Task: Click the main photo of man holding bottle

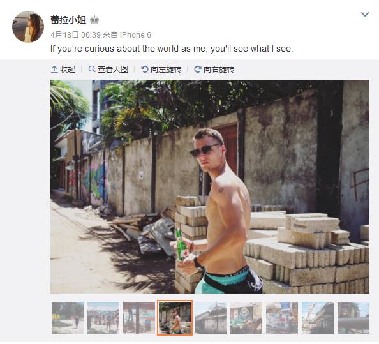Action: pos(210,186)
